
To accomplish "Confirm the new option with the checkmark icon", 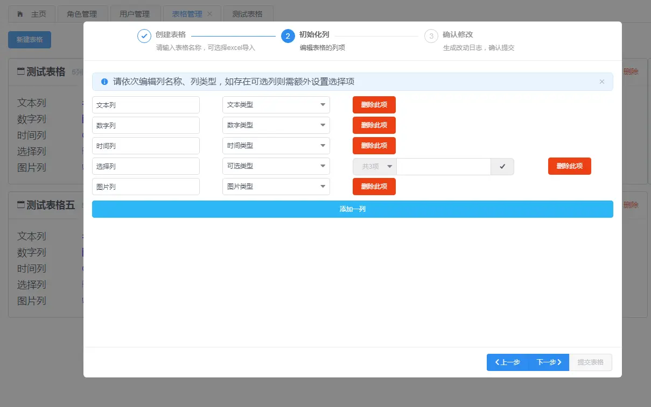I will [x=502, y=166].
